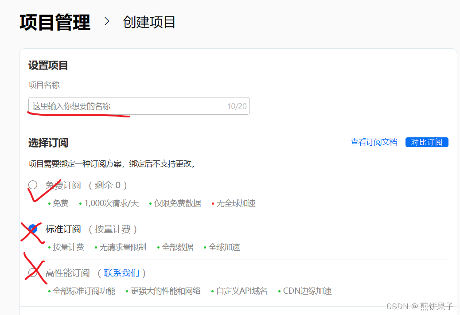The width and height of the screenshot is (460, 315).
Task: Open the 查看订阅文档 link
Action: pyautogui.click(x=374, y=142)
